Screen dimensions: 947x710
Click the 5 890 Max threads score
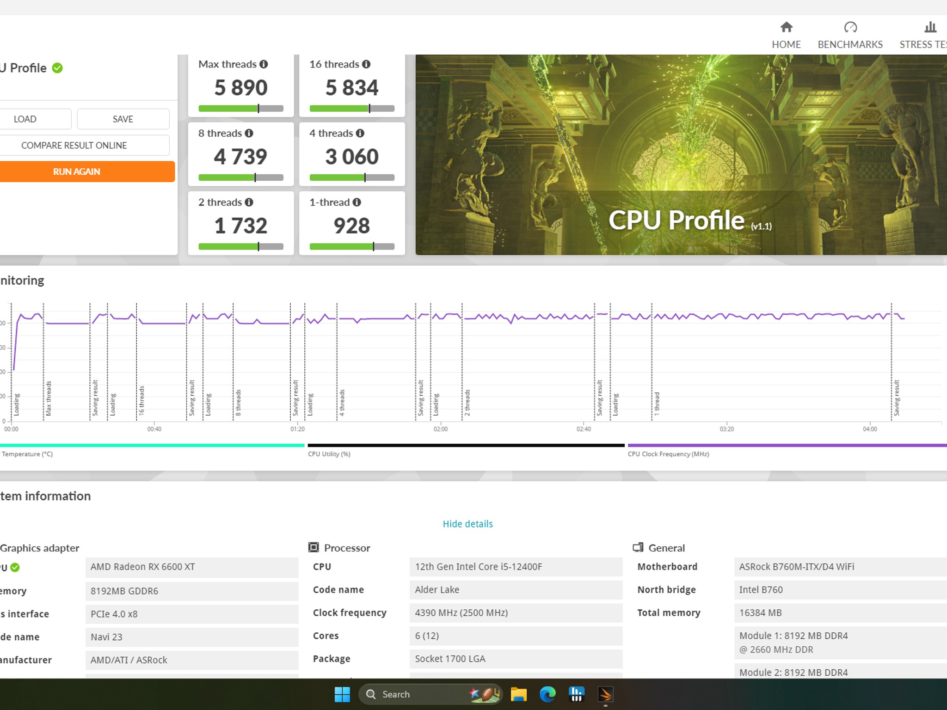point(241,87)
